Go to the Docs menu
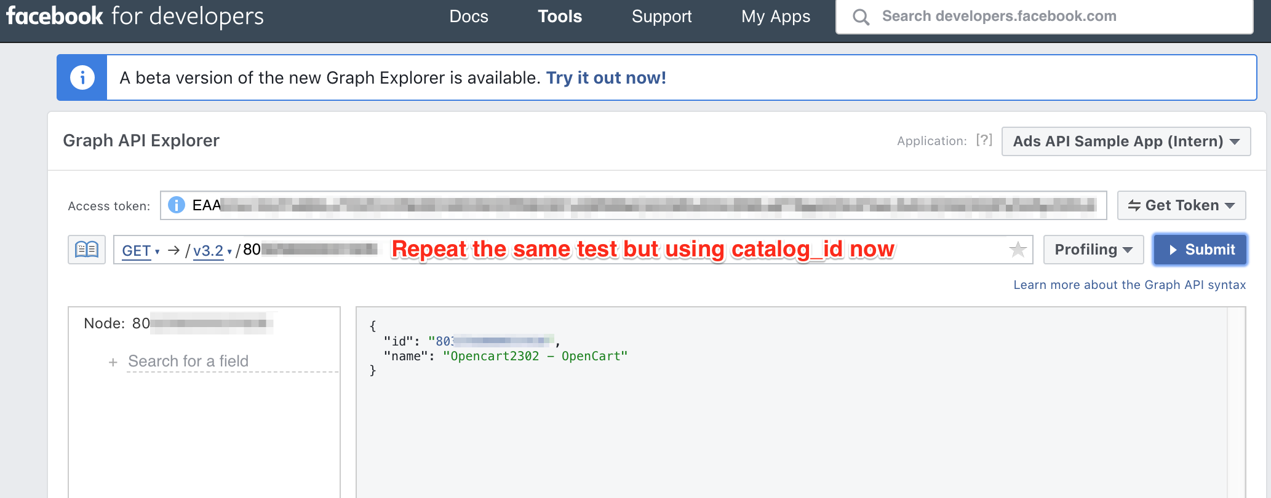Viewport: 1271px width, 498px height. click(469, 17)
